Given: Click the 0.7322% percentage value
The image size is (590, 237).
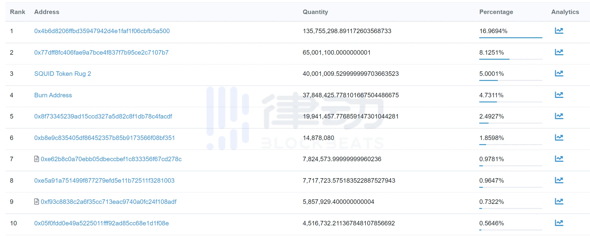Looking at the screenshot, I should (x=492, y=202).
